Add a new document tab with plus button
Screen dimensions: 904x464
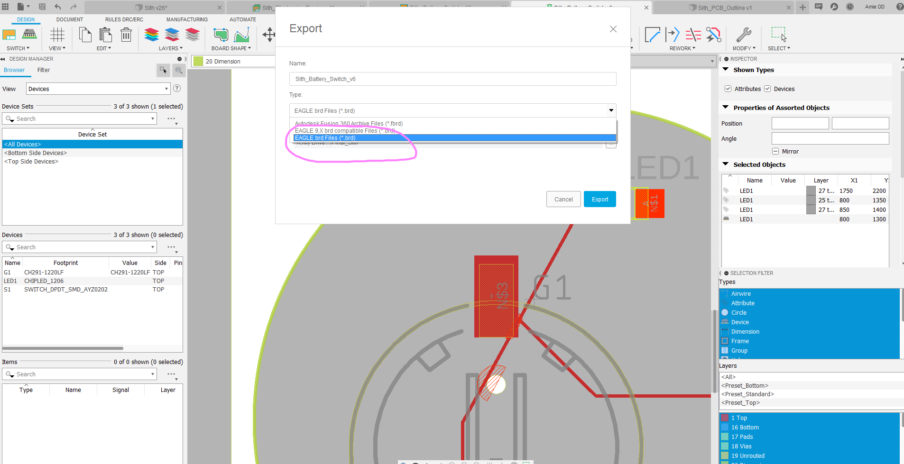click(803, 7)
